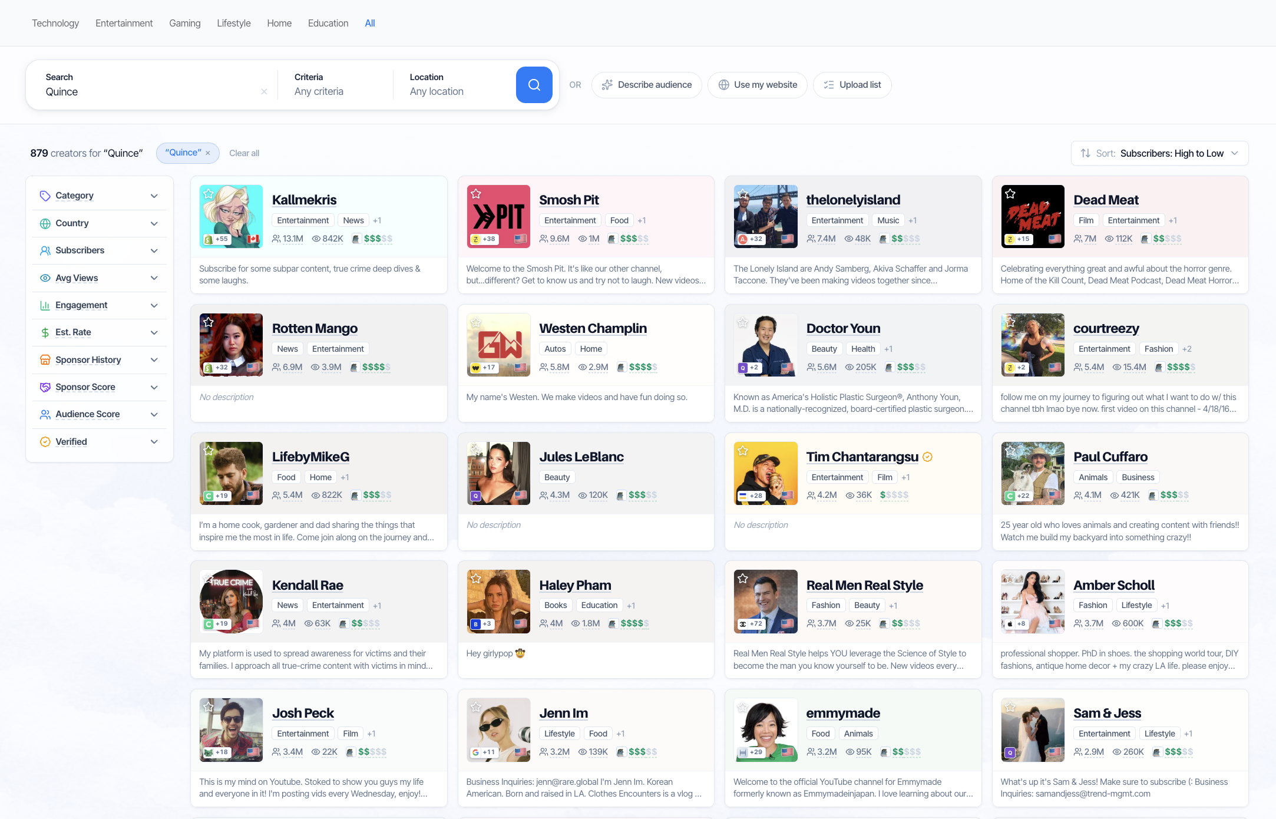Open the Location Any location selector
This screenshot has height=819, width=1276.
point(454,85)
